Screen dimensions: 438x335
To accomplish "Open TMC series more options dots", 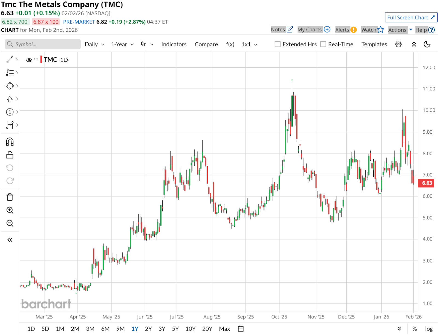I will point(36,59).
